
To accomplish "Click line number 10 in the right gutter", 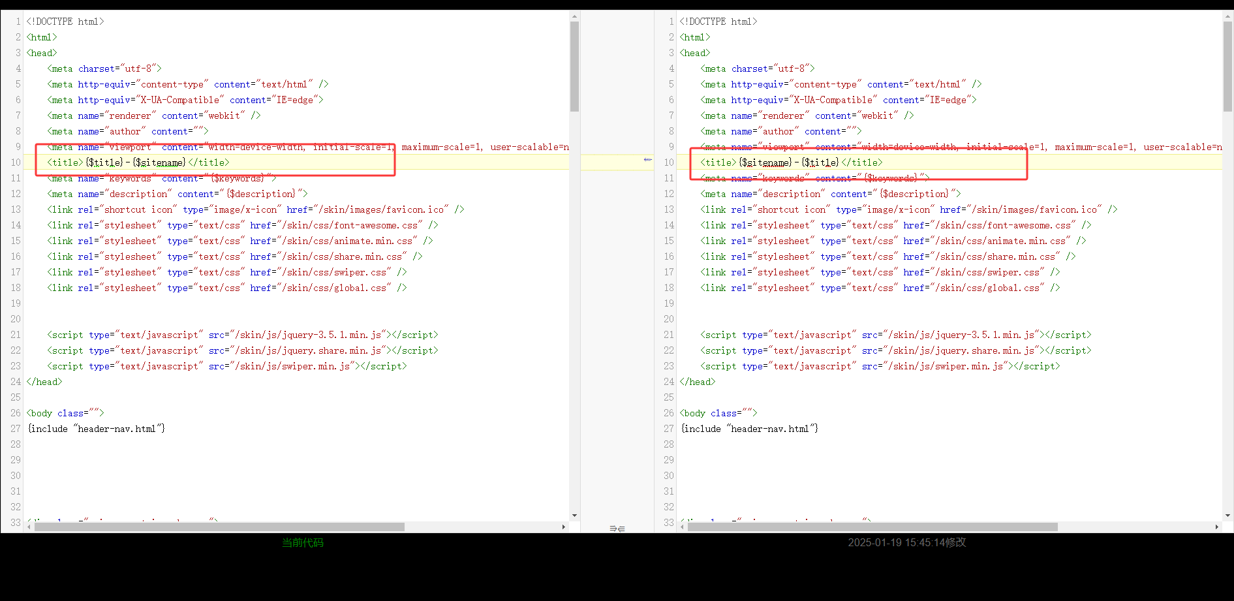I will pos(669,162).
